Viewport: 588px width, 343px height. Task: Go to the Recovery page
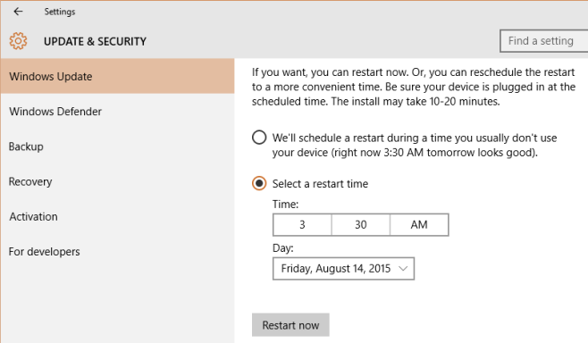click(x=118, y=181)
